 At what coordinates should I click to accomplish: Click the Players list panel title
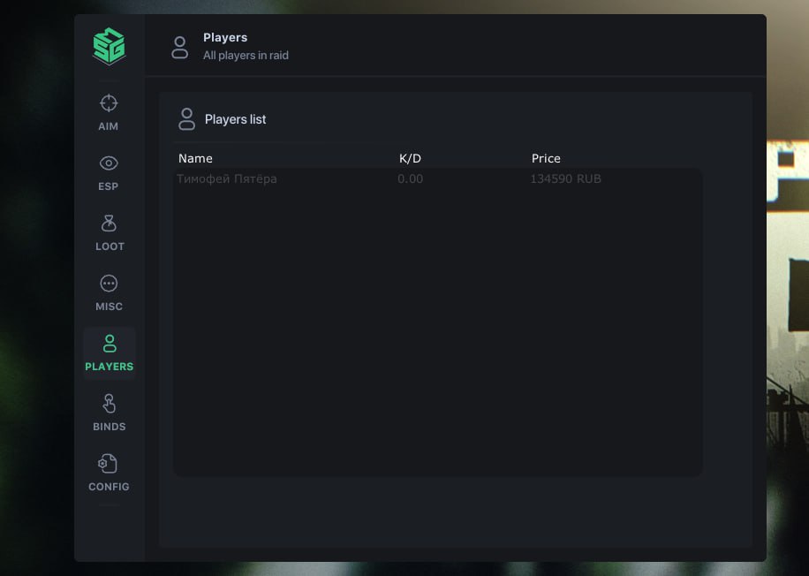click(235, 119)
